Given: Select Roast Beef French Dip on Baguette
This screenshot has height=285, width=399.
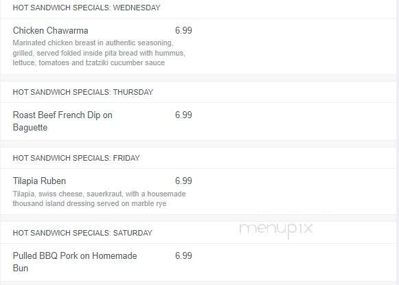Looking at the screenshot, I should [62, 121].
